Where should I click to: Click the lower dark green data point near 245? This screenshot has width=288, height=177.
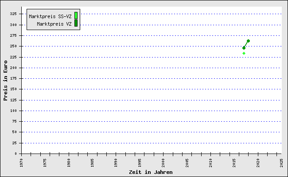244,48
